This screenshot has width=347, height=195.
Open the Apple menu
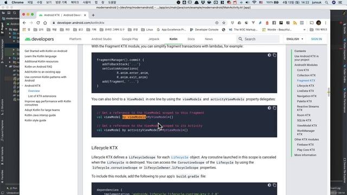(6, 2)
